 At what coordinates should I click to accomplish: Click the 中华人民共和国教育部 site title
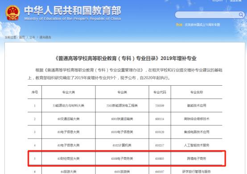[x=73, y=11]
